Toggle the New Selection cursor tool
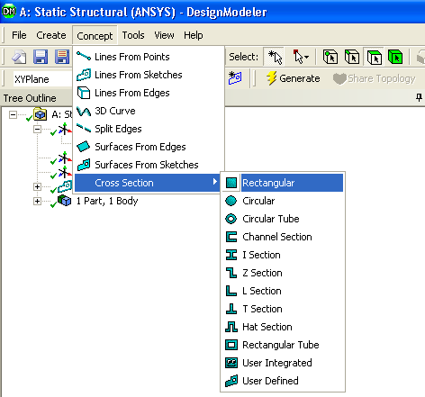Viewport: 425px width, 397px height. pos(275,57)
